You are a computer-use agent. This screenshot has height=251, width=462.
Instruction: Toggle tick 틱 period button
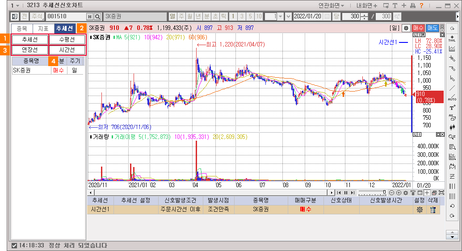pyautogui.click(x=224, y=17)
